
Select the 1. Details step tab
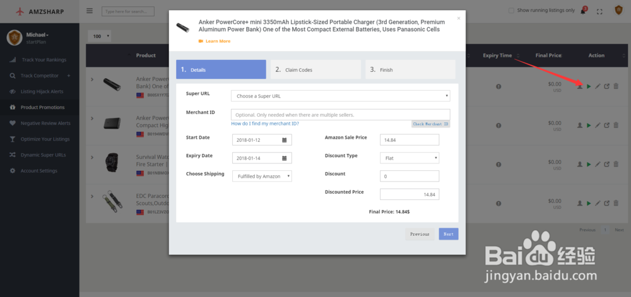(221, 69)
